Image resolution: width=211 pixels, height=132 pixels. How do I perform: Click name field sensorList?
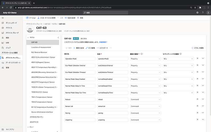(x=113, y=106)
